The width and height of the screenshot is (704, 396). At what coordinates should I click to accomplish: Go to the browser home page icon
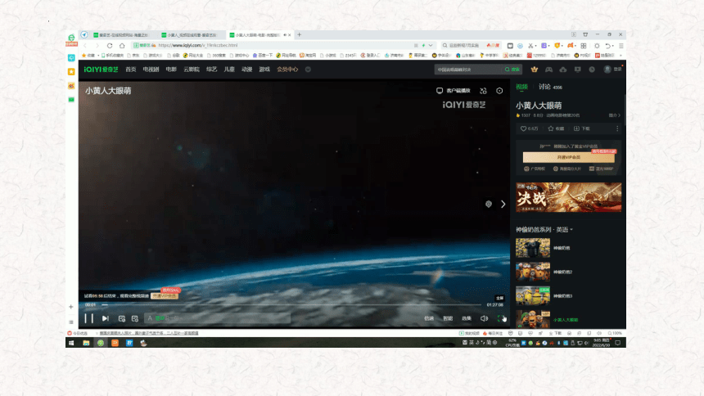(x=122, y=45)
